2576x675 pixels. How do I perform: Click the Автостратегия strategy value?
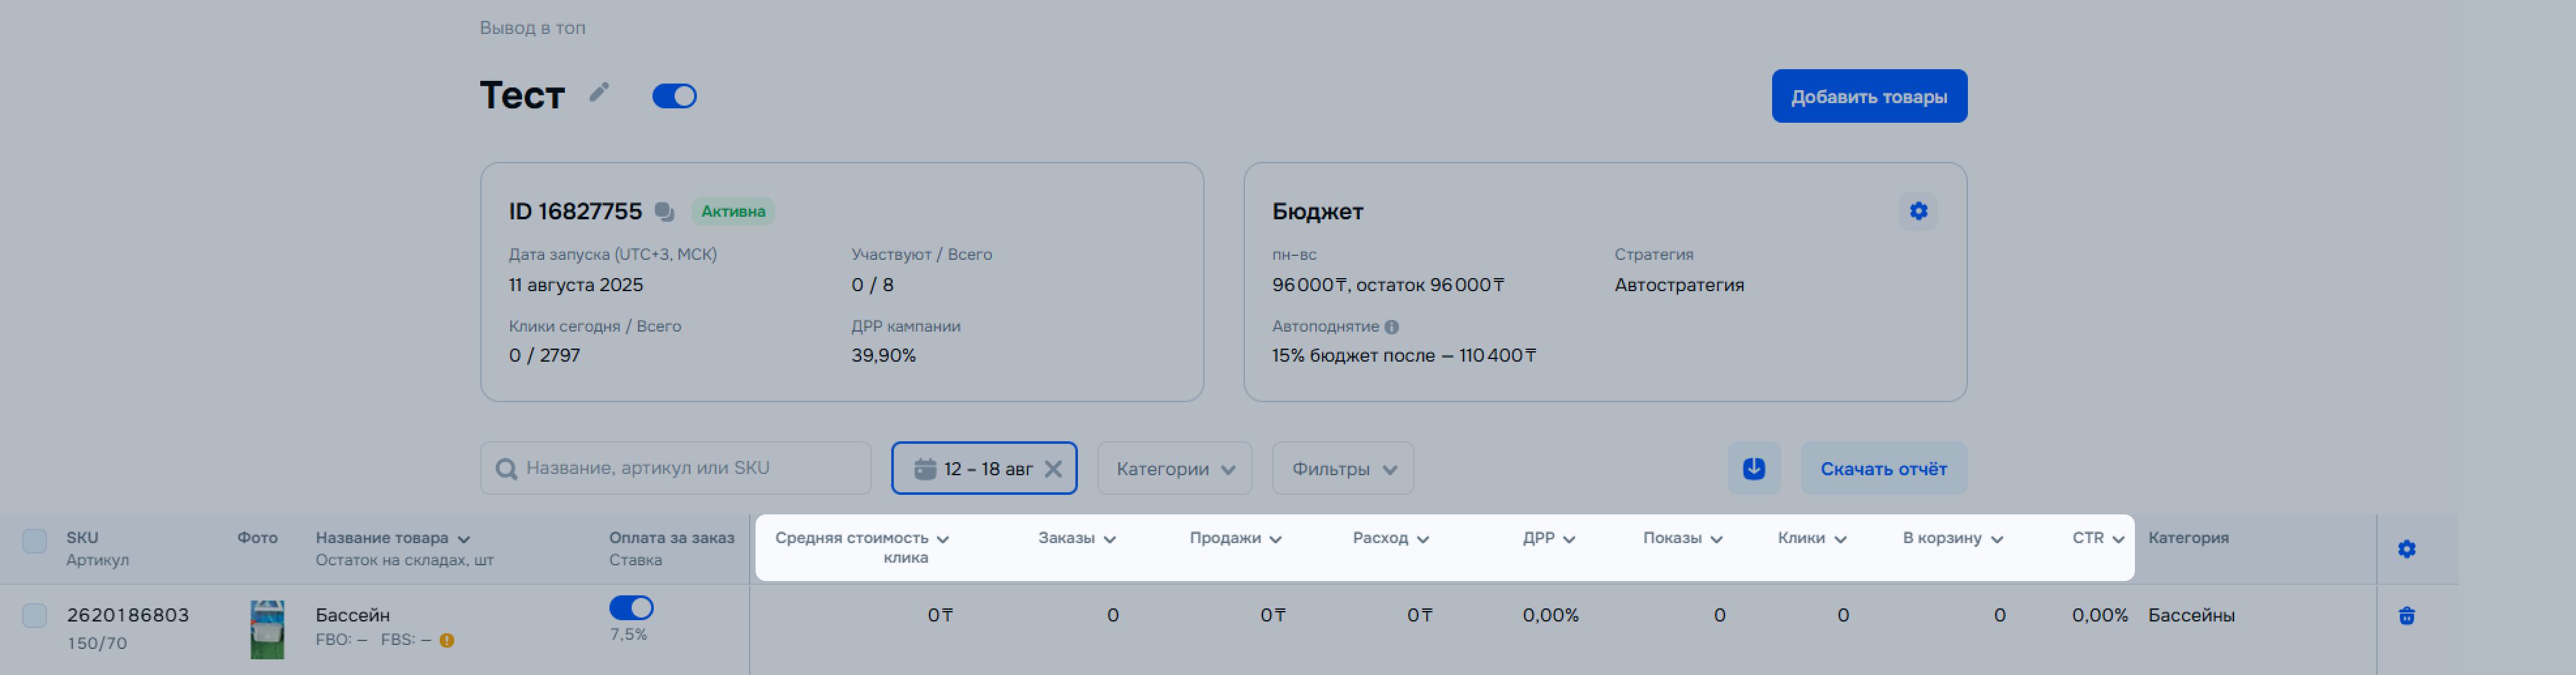(1679, 285)
